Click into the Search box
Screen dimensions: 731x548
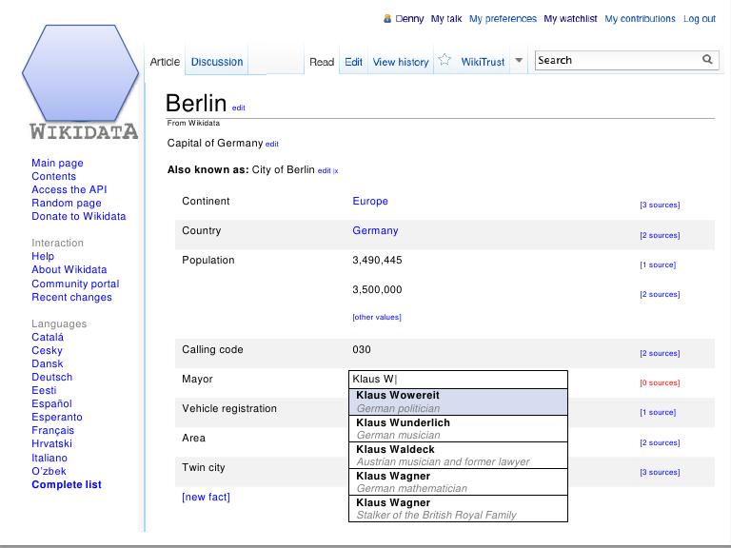[616, 60]
